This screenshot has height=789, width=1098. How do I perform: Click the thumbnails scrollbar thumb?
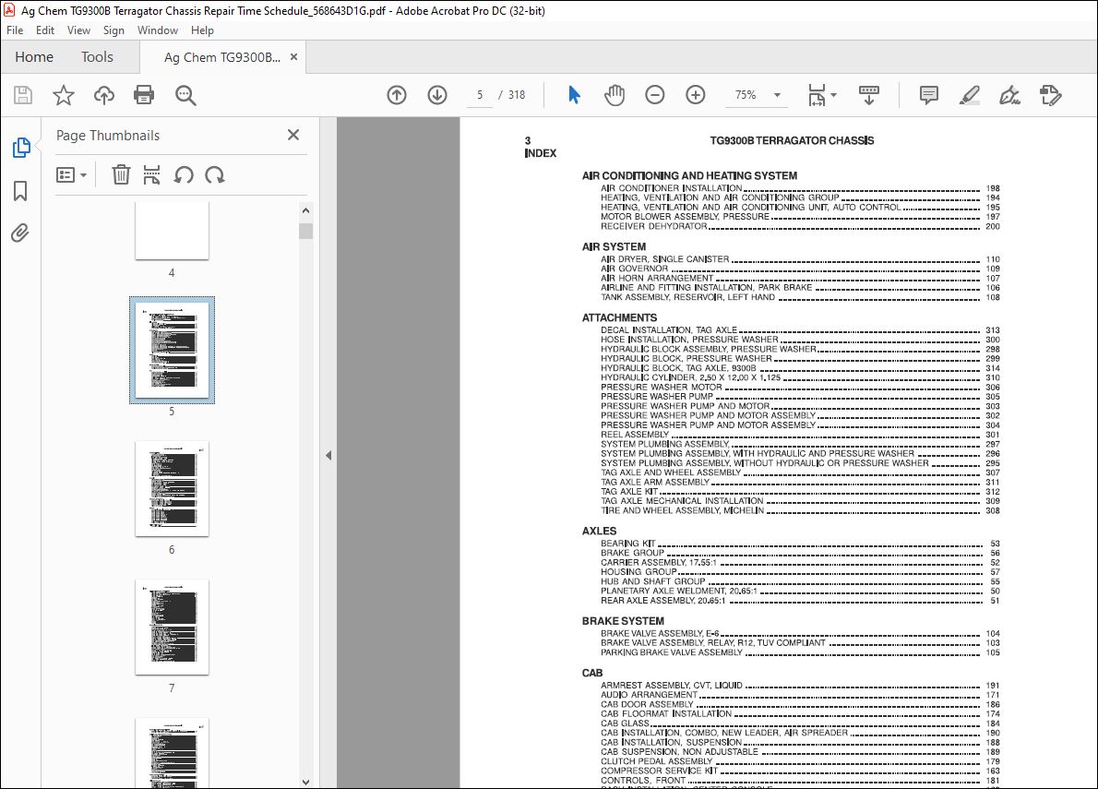click(x=306, y=231)
